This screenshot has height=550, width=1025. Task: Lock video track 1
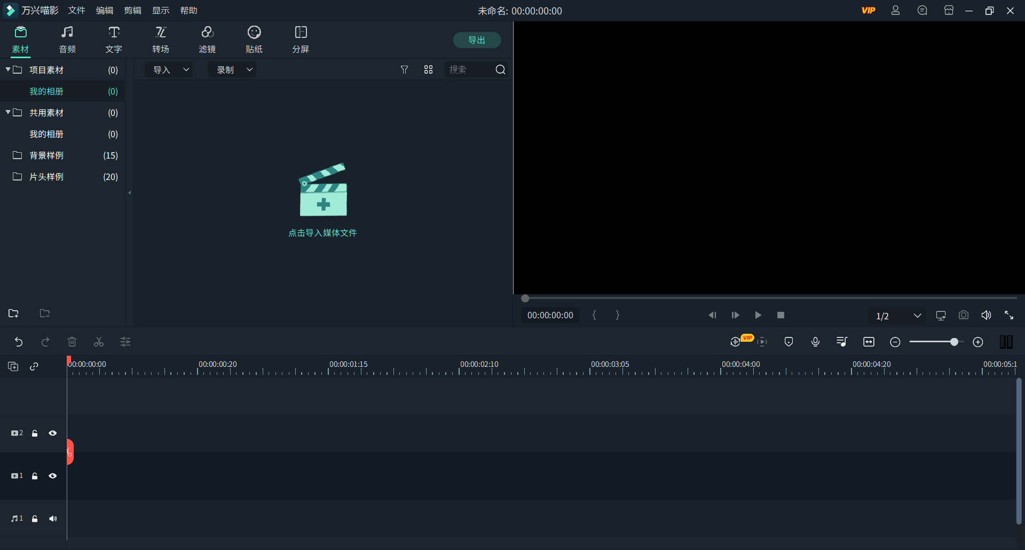[x=35, y=476]
